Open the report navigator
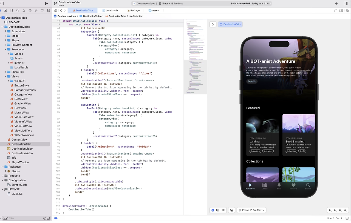The height and width of the screenshot is (223, 351). [49, 10]
